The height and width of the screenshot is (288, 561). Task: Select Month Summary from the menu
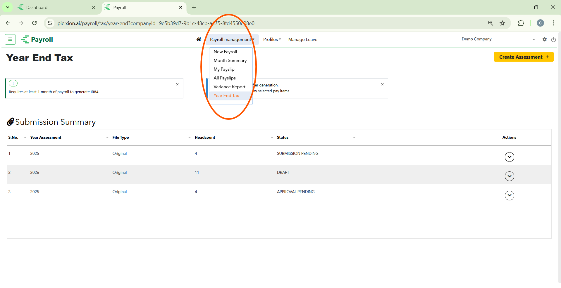(230, 60)
